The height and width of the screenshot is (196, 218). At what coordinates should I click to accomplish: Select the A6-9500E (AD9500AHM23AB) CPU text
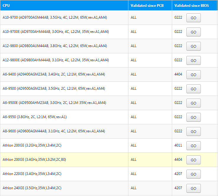click(54, 103)
